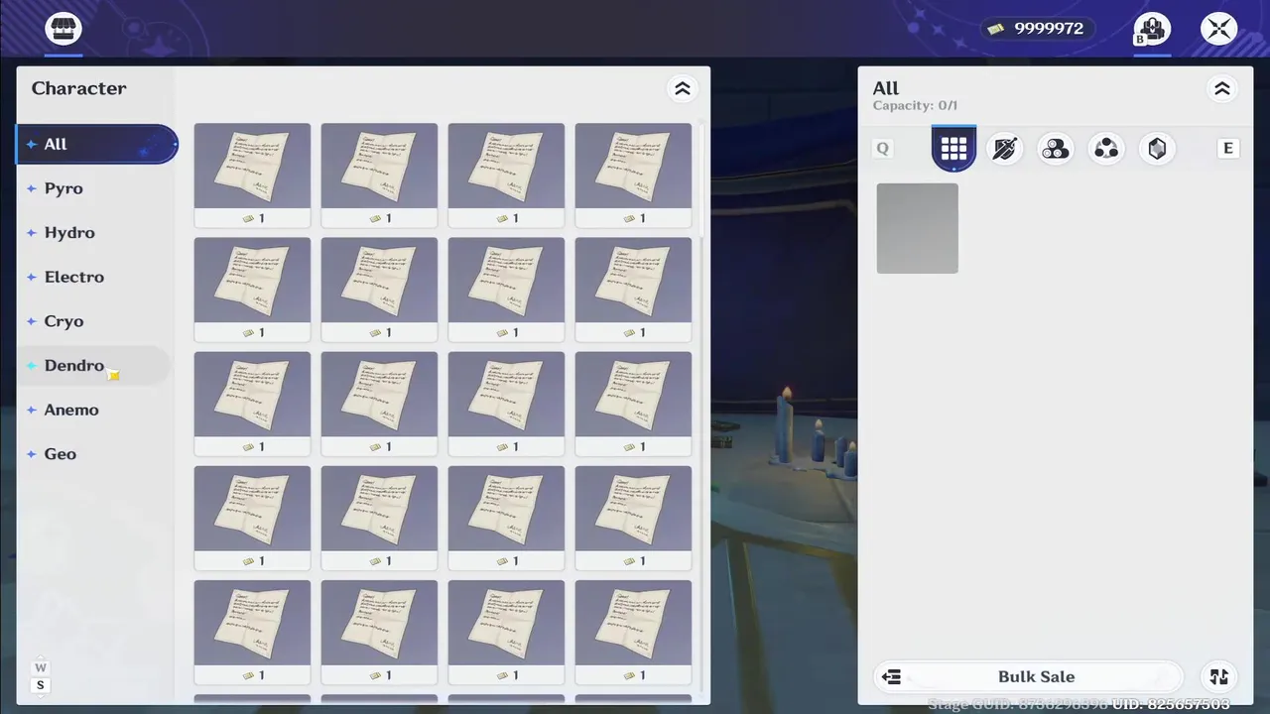Screen dimensions: 1270x714
Task: Click the W up key hint
Action: coord(41,667)
